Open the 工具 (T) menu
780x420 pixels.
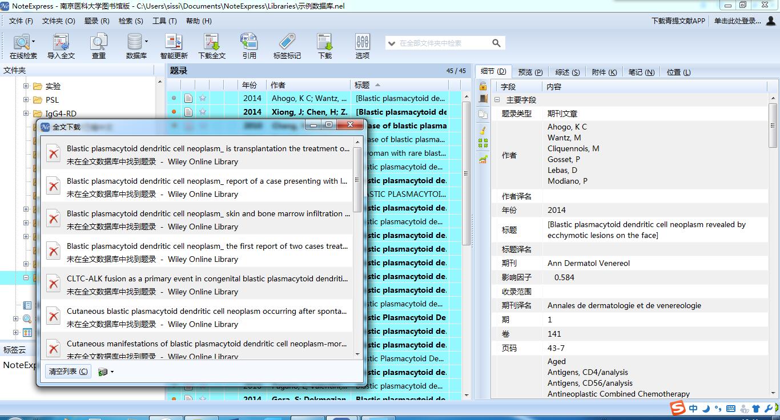164,21
